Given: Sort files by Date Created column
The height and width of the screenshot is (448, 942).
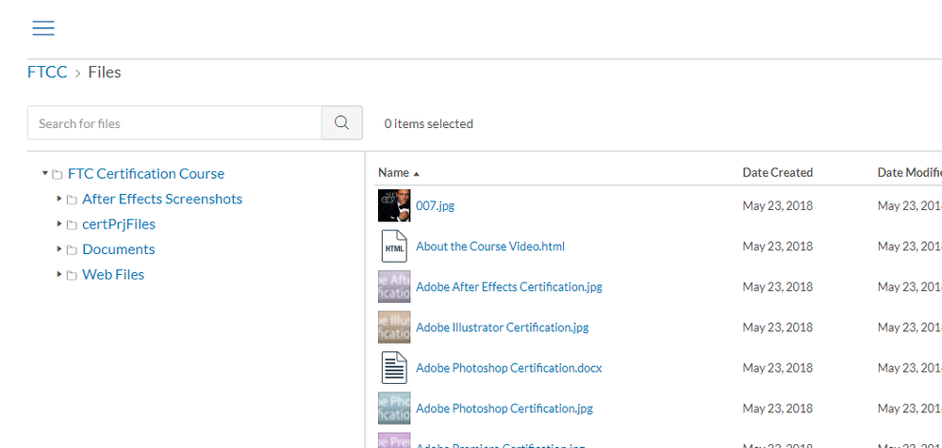Looking at the screenshot, I should pos(777,172).
